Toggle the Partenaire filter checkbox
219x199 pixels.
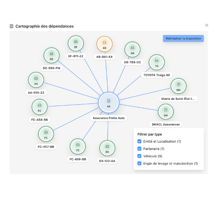[x=139, y=149]
